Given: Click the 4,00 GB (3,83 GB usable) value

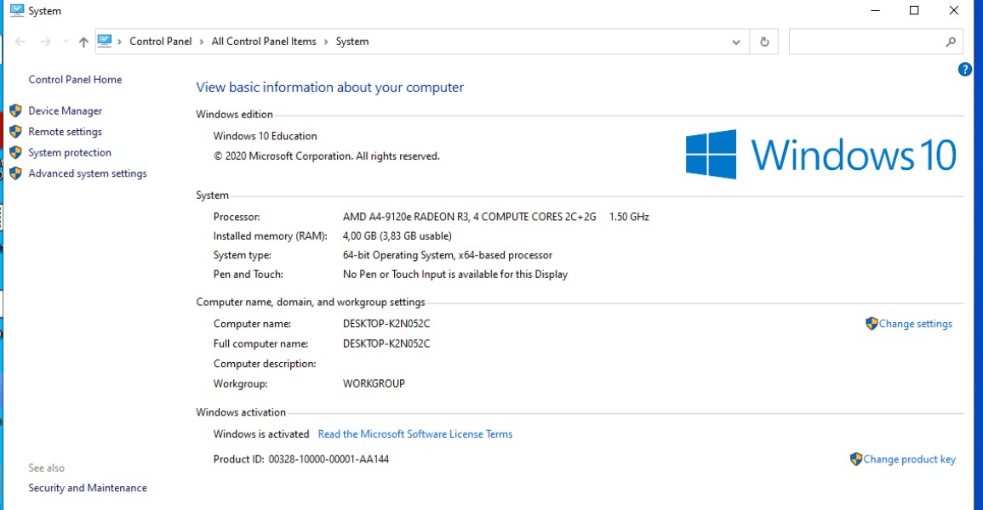Looking at the screenshot, I should 397,236.
